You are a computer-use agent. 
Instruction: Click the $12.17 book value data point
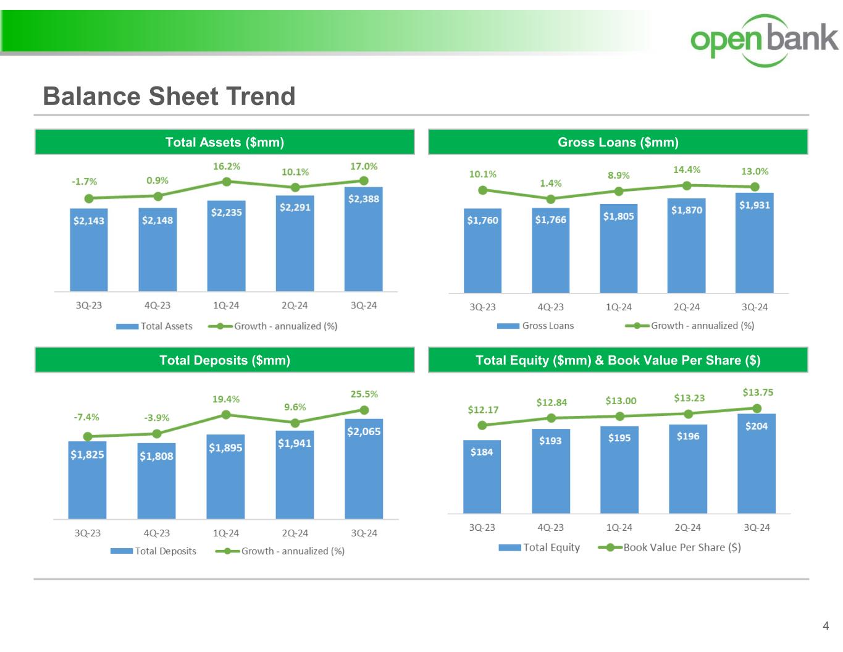coord(482,425)
